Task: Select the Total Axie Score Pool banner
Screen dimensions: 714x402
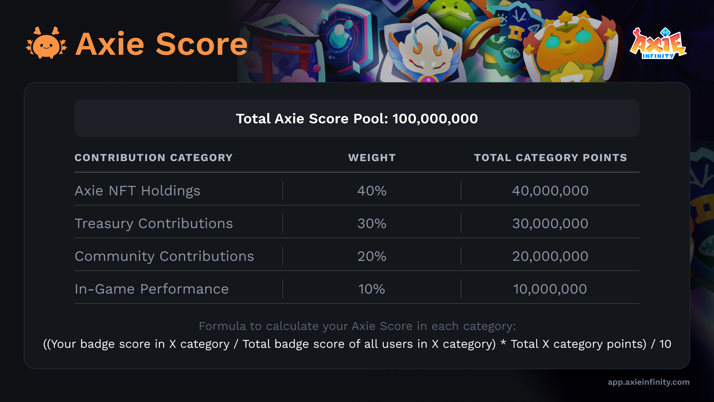Action: [x=357, y=118]
